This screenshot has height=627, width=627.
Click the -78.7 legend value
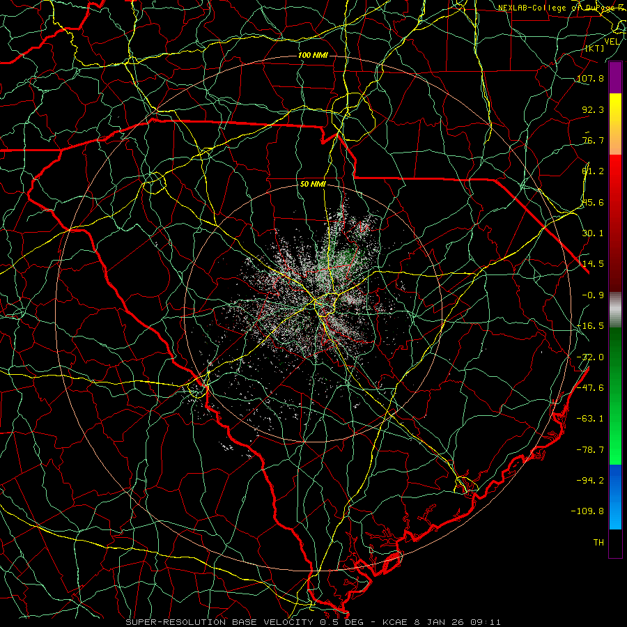click(x=590, y=450)
